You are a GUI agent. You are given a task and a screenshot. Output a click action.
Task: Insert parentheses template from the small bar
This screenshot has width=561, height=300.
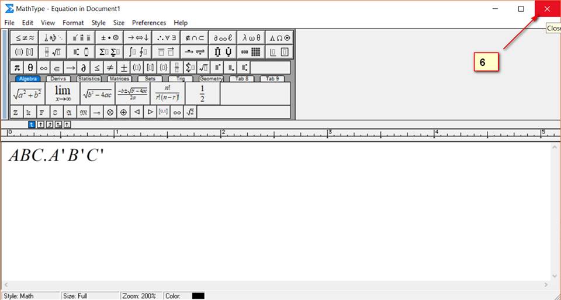coord(137,67)
